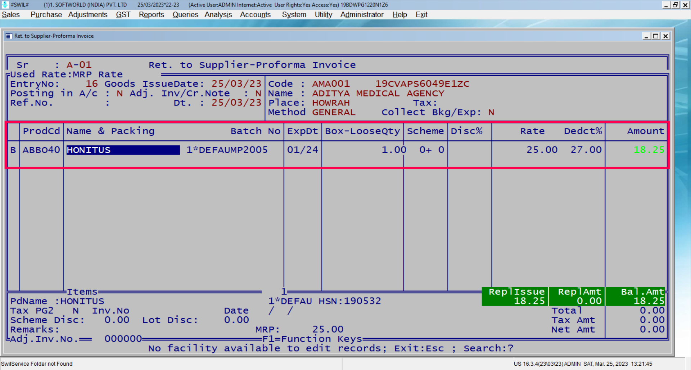Image resolution: width=691 pixels, height=370 pixels.
Task: Minimize the main SWIL application window
Action: tap(666, 5)
